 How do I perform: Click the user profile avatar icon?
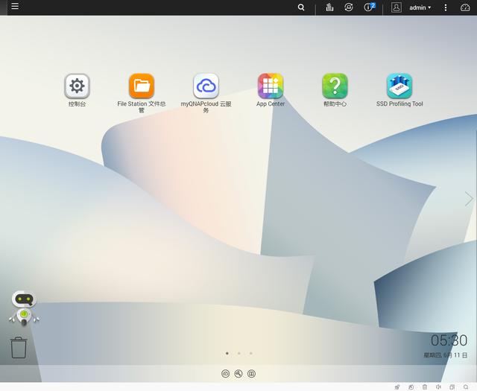397,7
